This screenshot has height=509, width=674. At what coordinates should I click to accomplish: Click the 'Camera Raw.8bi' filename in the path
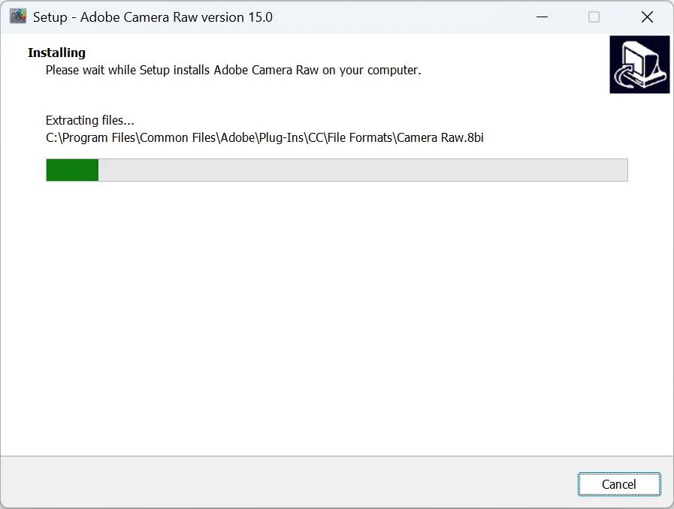pos(440,137)
